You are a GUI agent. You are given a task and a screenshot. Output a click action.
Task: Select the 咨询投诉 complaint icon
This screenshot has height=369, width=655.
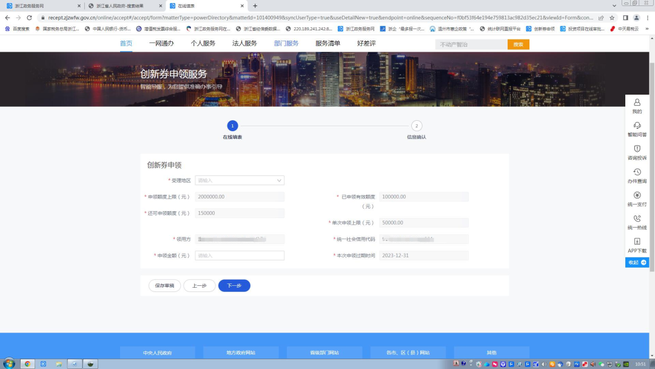click(x=637, y=151)
